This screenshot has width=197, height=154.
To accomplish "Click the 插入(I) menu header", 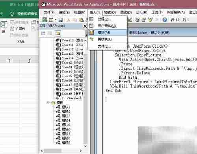I will click(95, 13).
